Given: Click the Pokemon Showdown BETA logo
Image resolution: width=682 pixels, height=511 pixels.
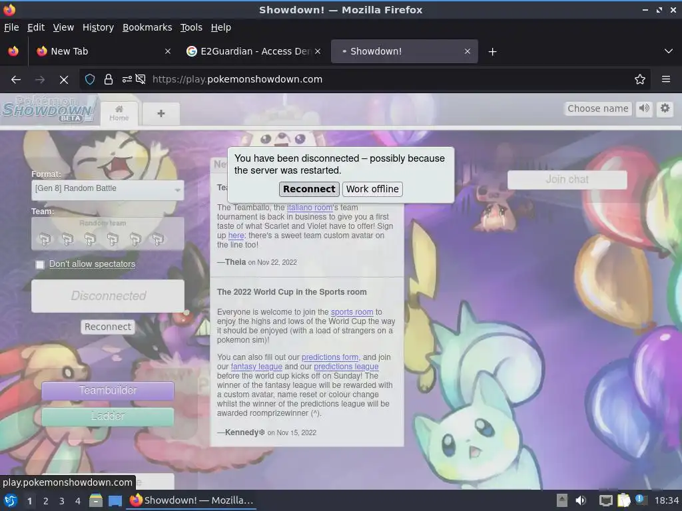Looking at the screenshot, I should [x=49, y=109].
